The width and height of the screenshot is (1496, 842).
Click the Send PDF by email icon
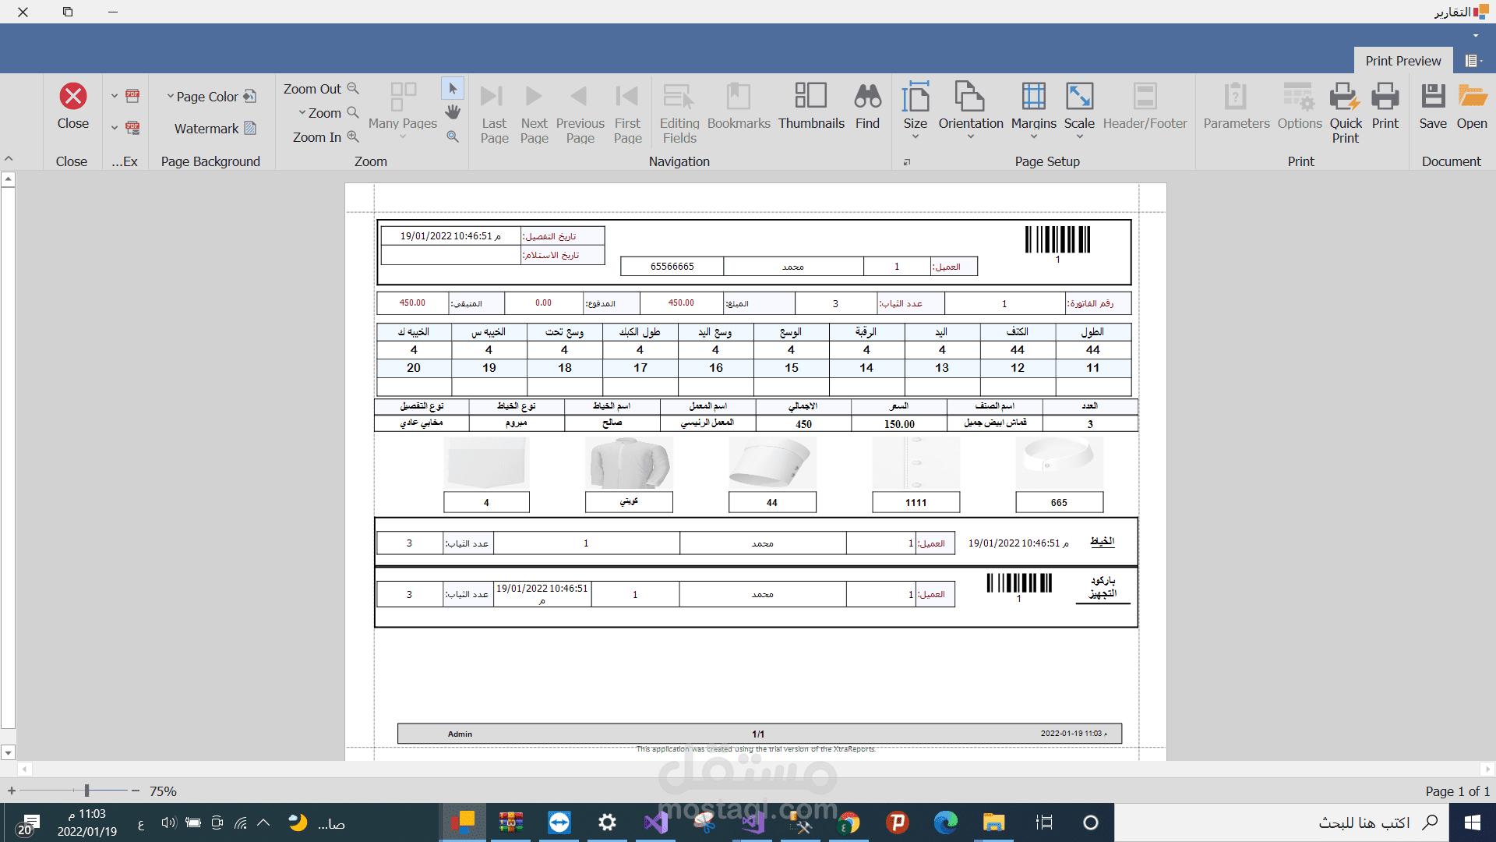[132, 128]
